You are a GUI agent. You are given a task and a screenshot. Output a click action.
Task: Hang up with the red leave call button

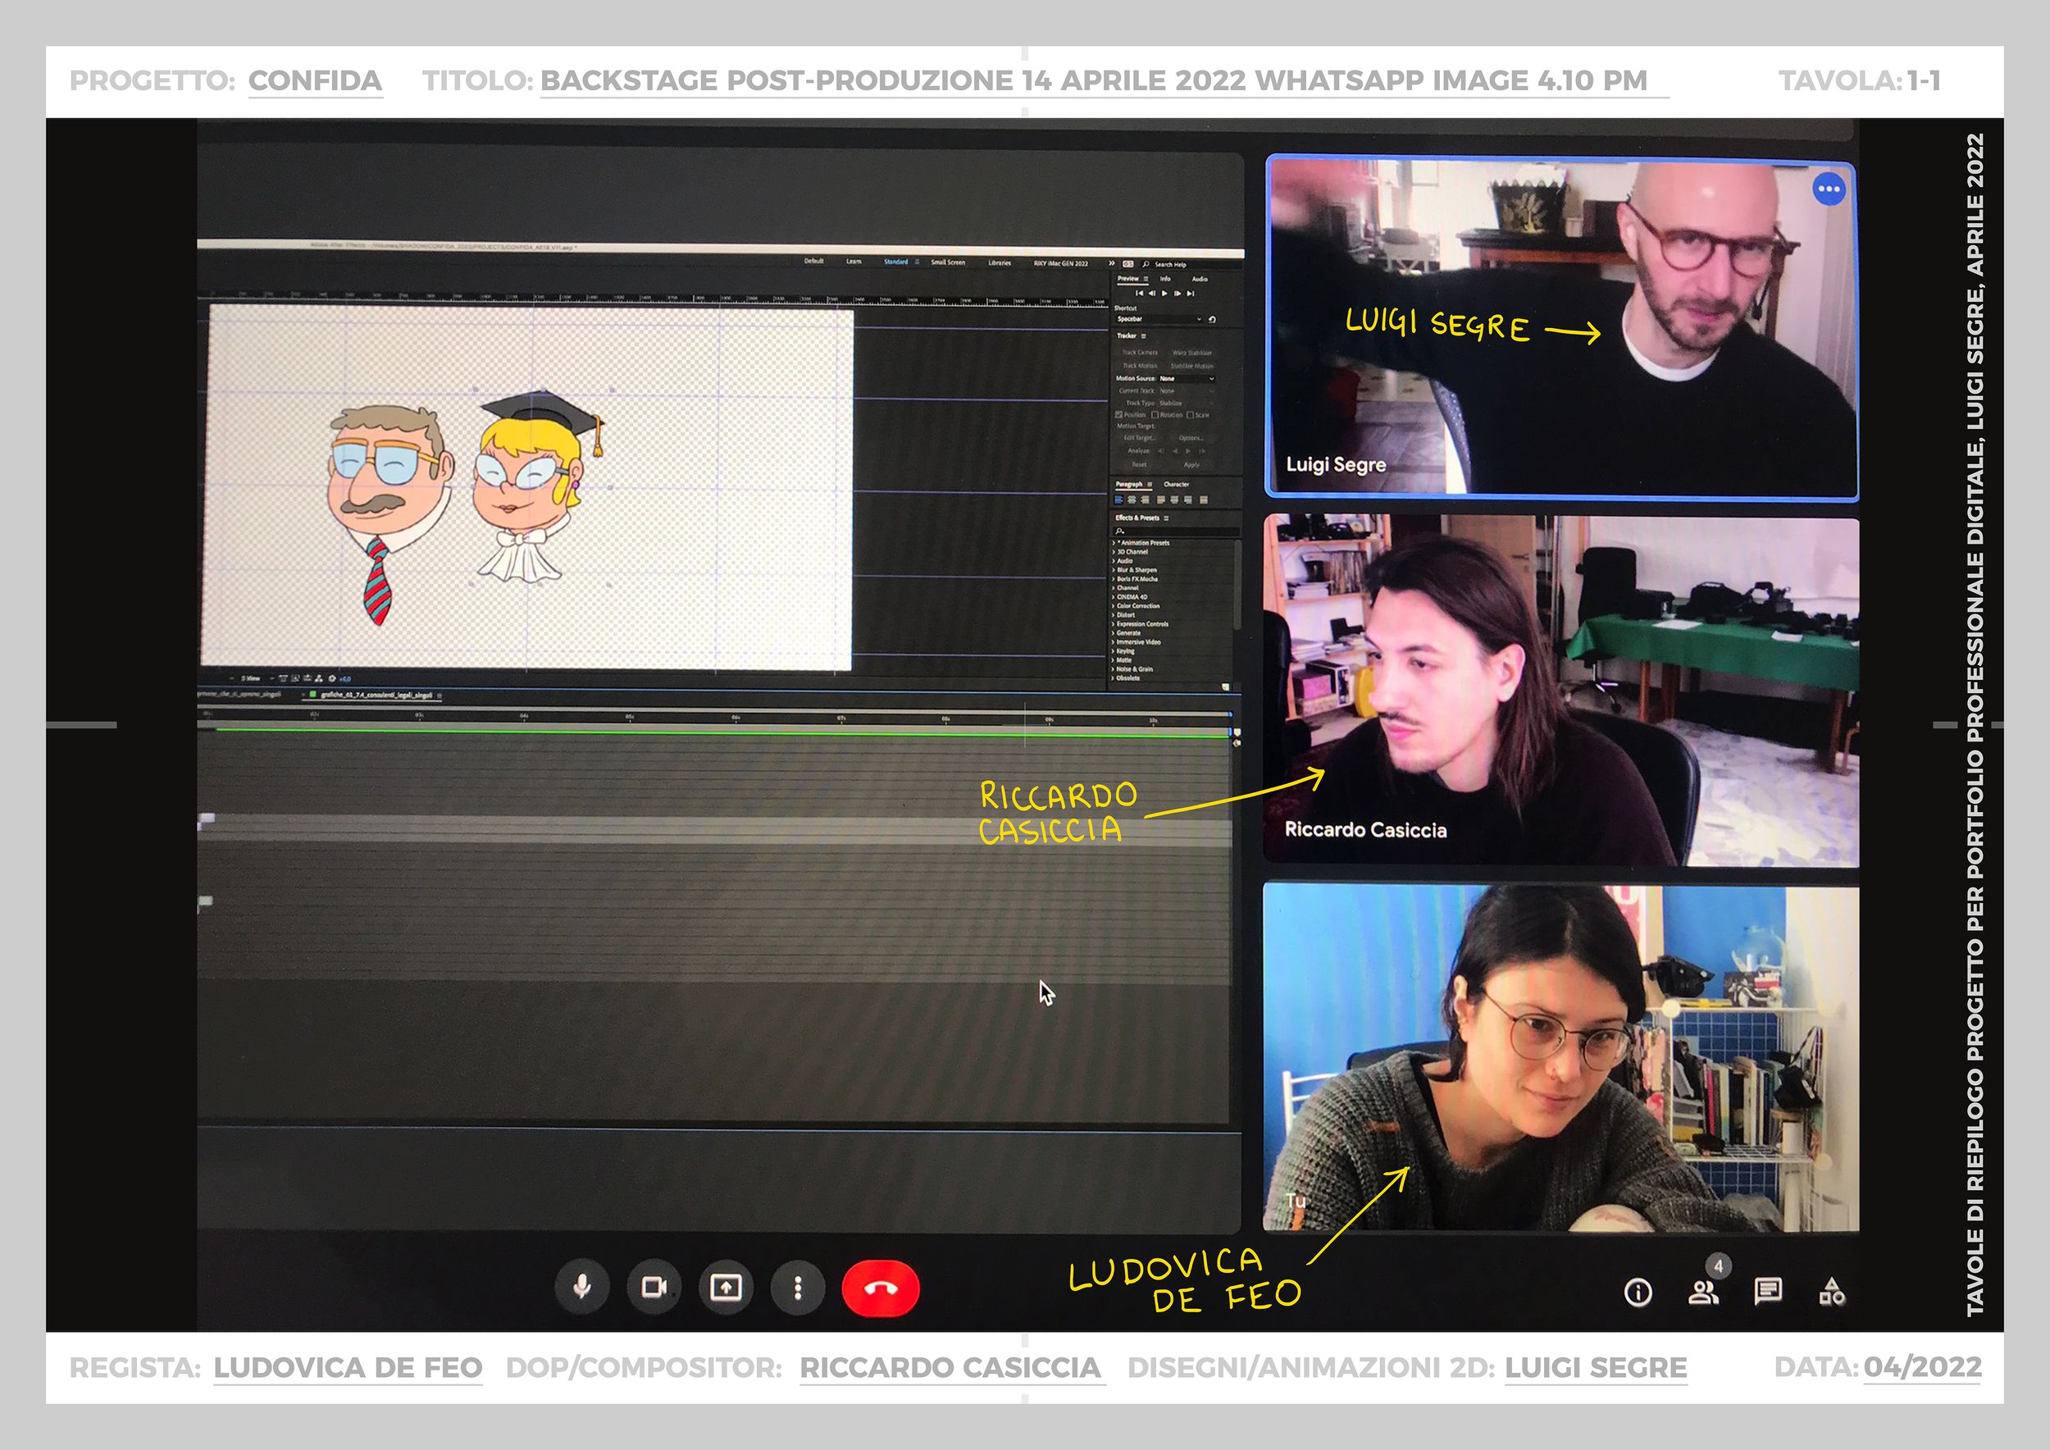(x=881, y=1288)
